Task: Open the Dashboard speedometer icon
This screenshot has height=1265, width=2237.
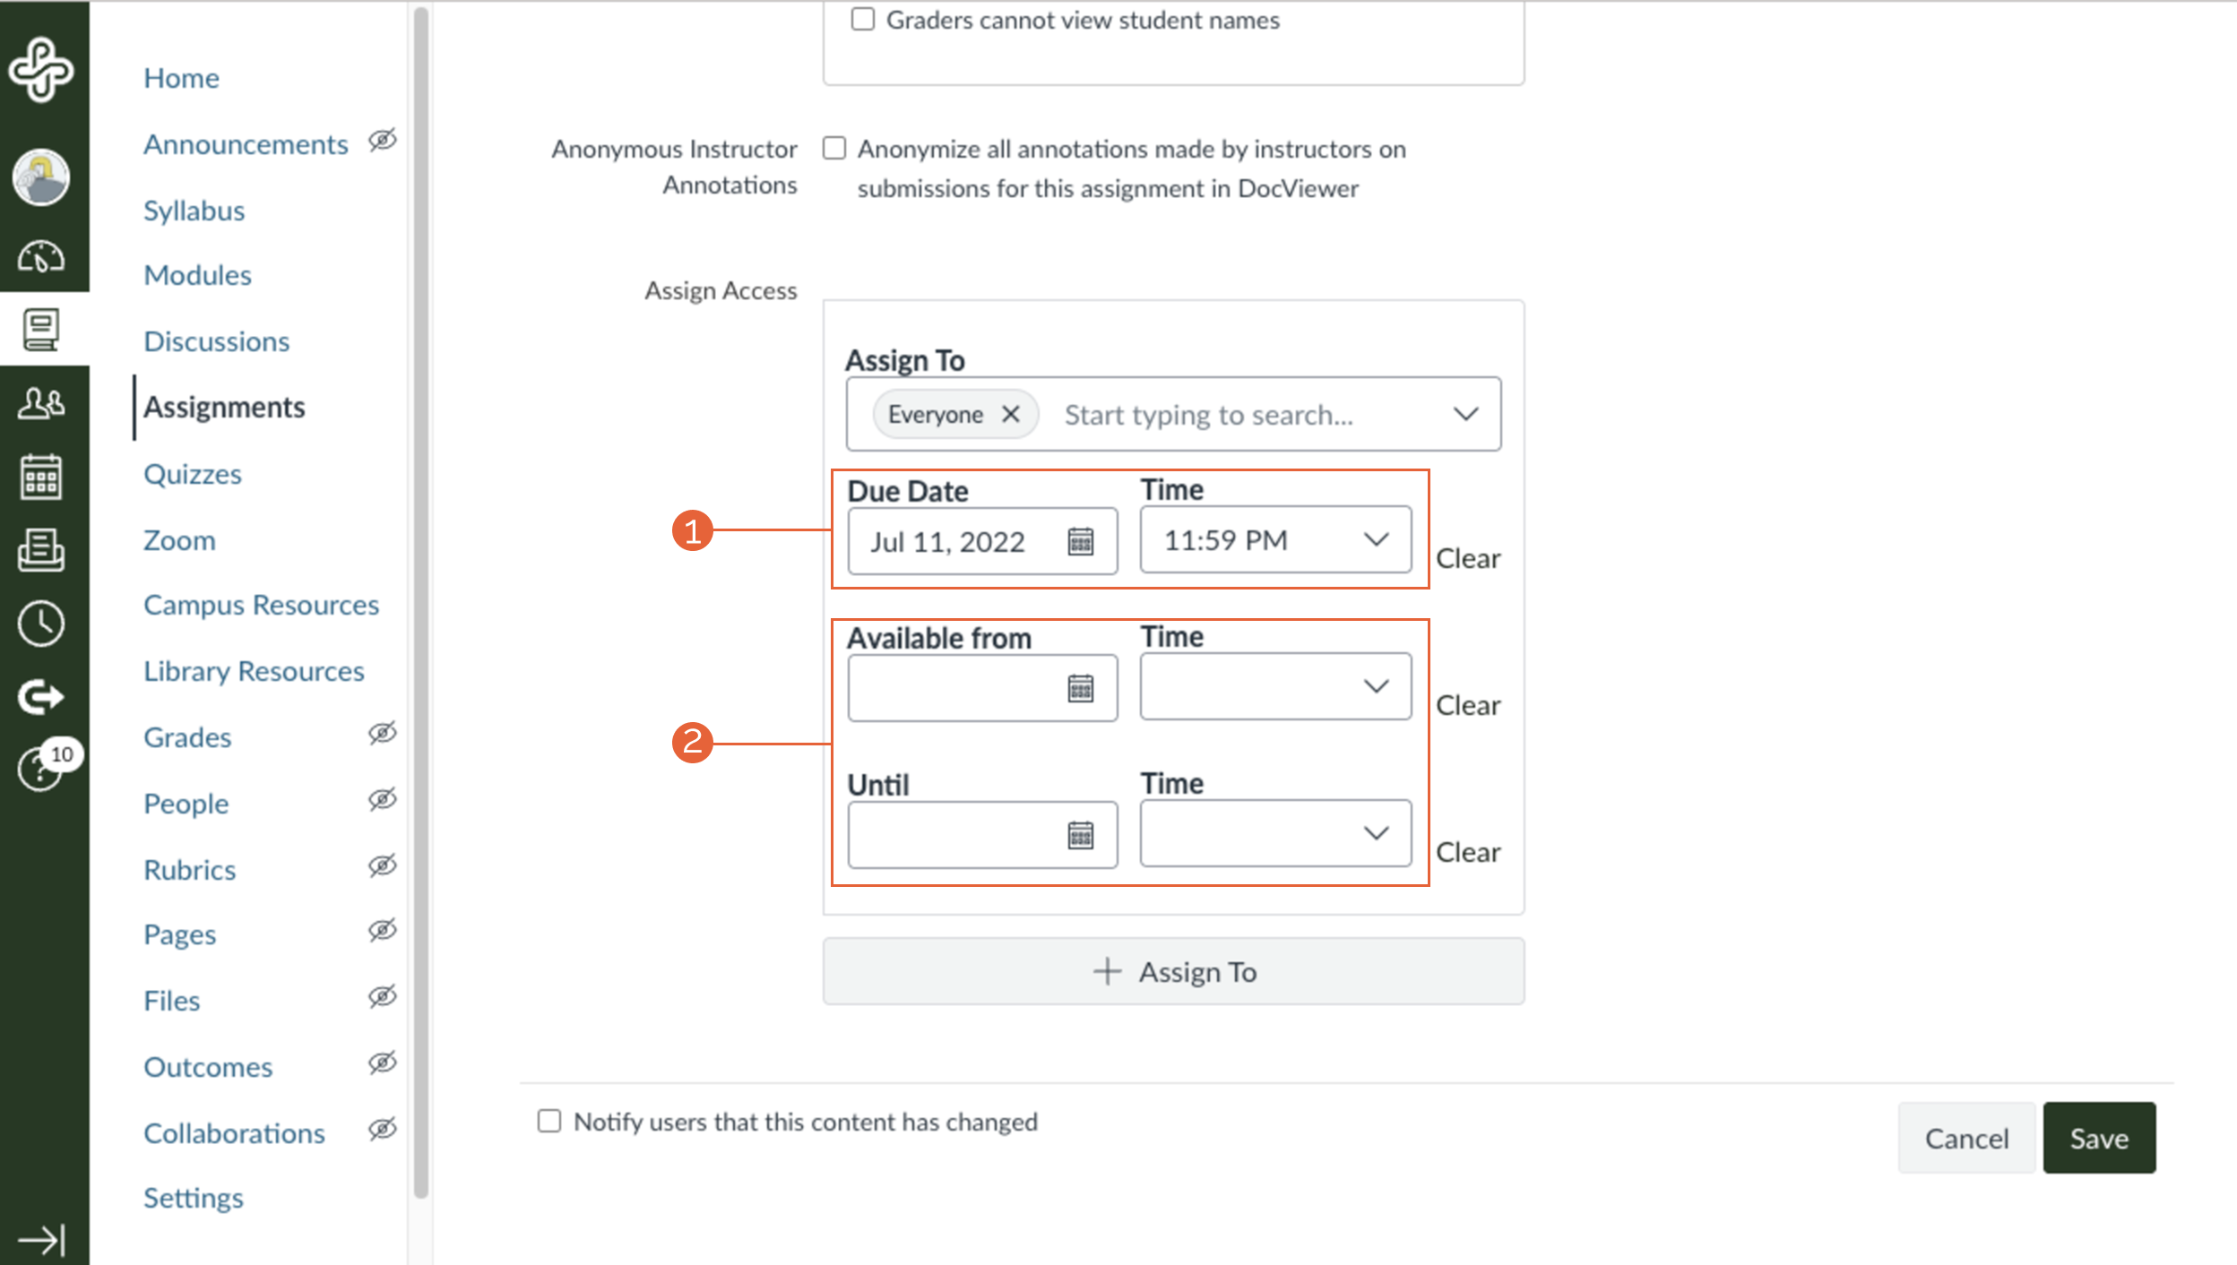Action: (x=41, y=258)
